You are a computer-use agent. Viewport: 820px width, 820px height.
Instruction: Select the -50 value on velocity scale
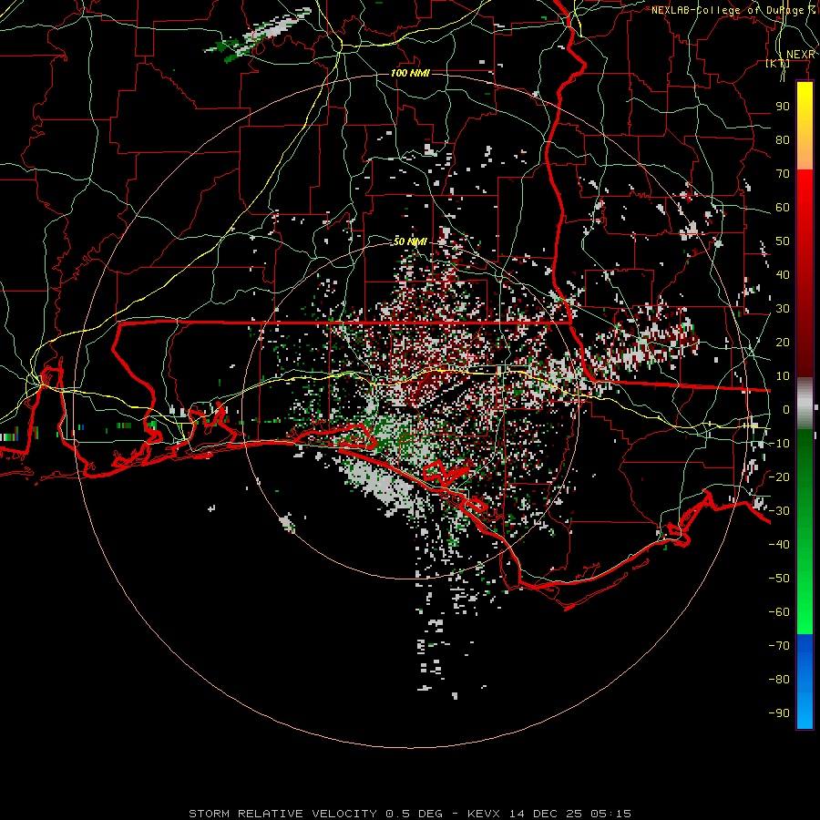[x=779, y=579]
